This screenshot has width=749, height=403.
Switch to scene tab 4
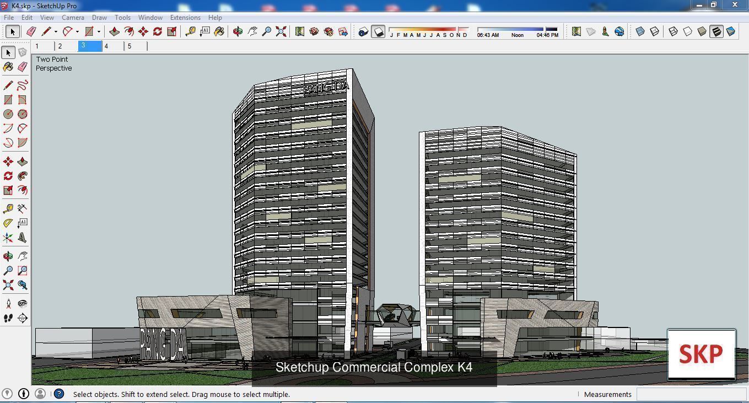[x=112, y=46]
